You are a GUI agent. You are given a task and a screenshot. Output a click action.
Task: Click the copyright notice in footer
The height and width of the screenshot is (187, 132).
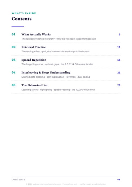point(66,184)
